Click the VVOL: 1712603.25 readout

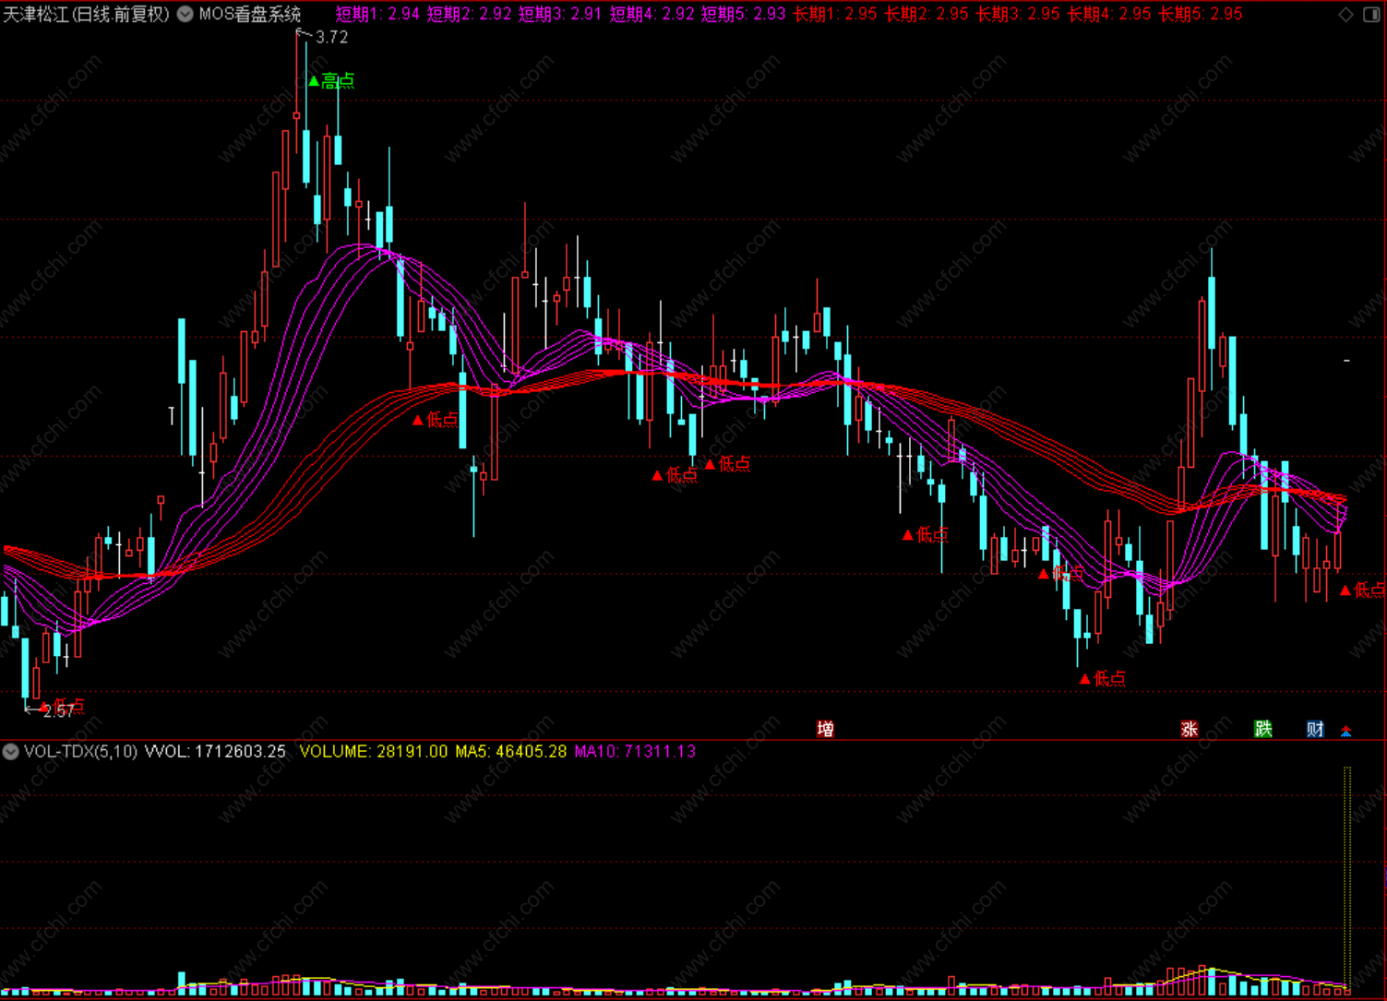pos(216,751)
